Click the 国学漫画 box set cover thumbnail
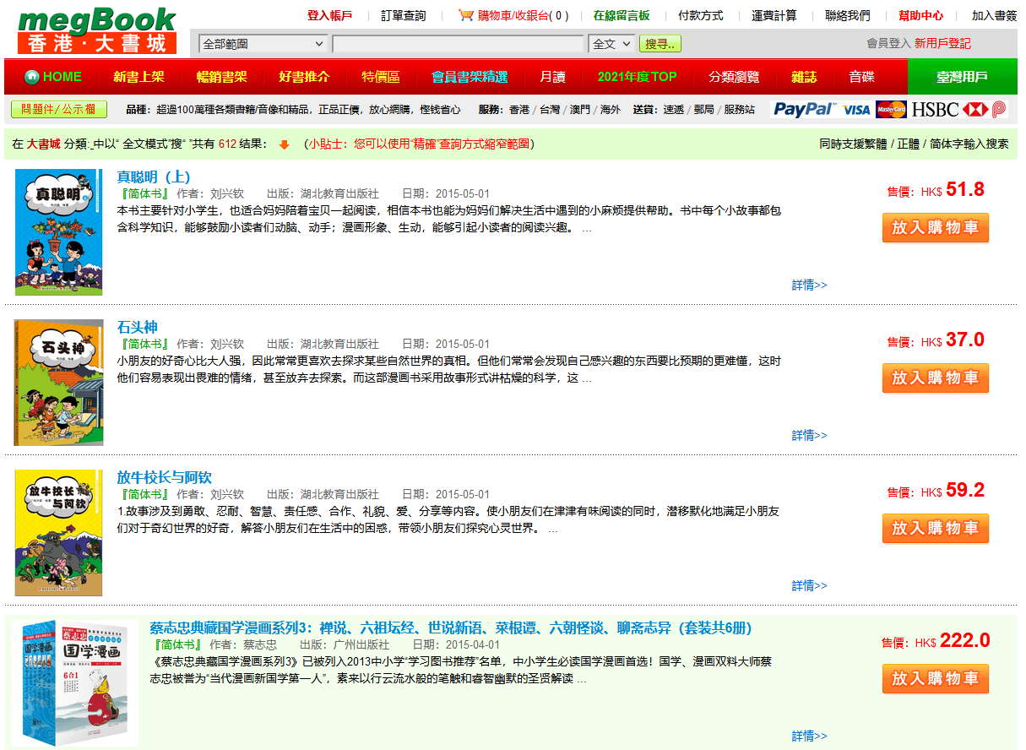This screenshot has width=1026, height=750. (78, 682)
